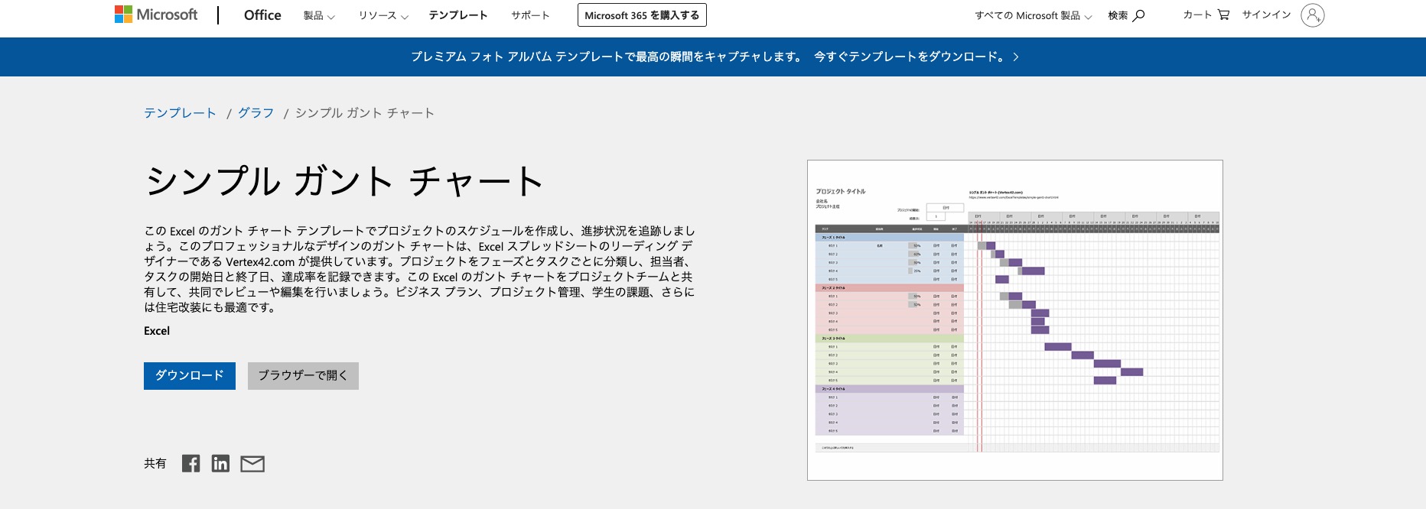This screenshot has width=1426, height=509.
Task: Click the シンプル ガント チャート heading
Action: click(343, 182)
